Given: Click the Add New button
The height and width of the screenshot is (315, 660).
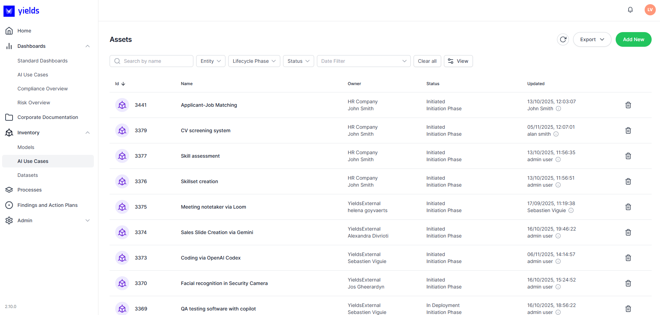Looking at the screenshot, I should (633, 39).
